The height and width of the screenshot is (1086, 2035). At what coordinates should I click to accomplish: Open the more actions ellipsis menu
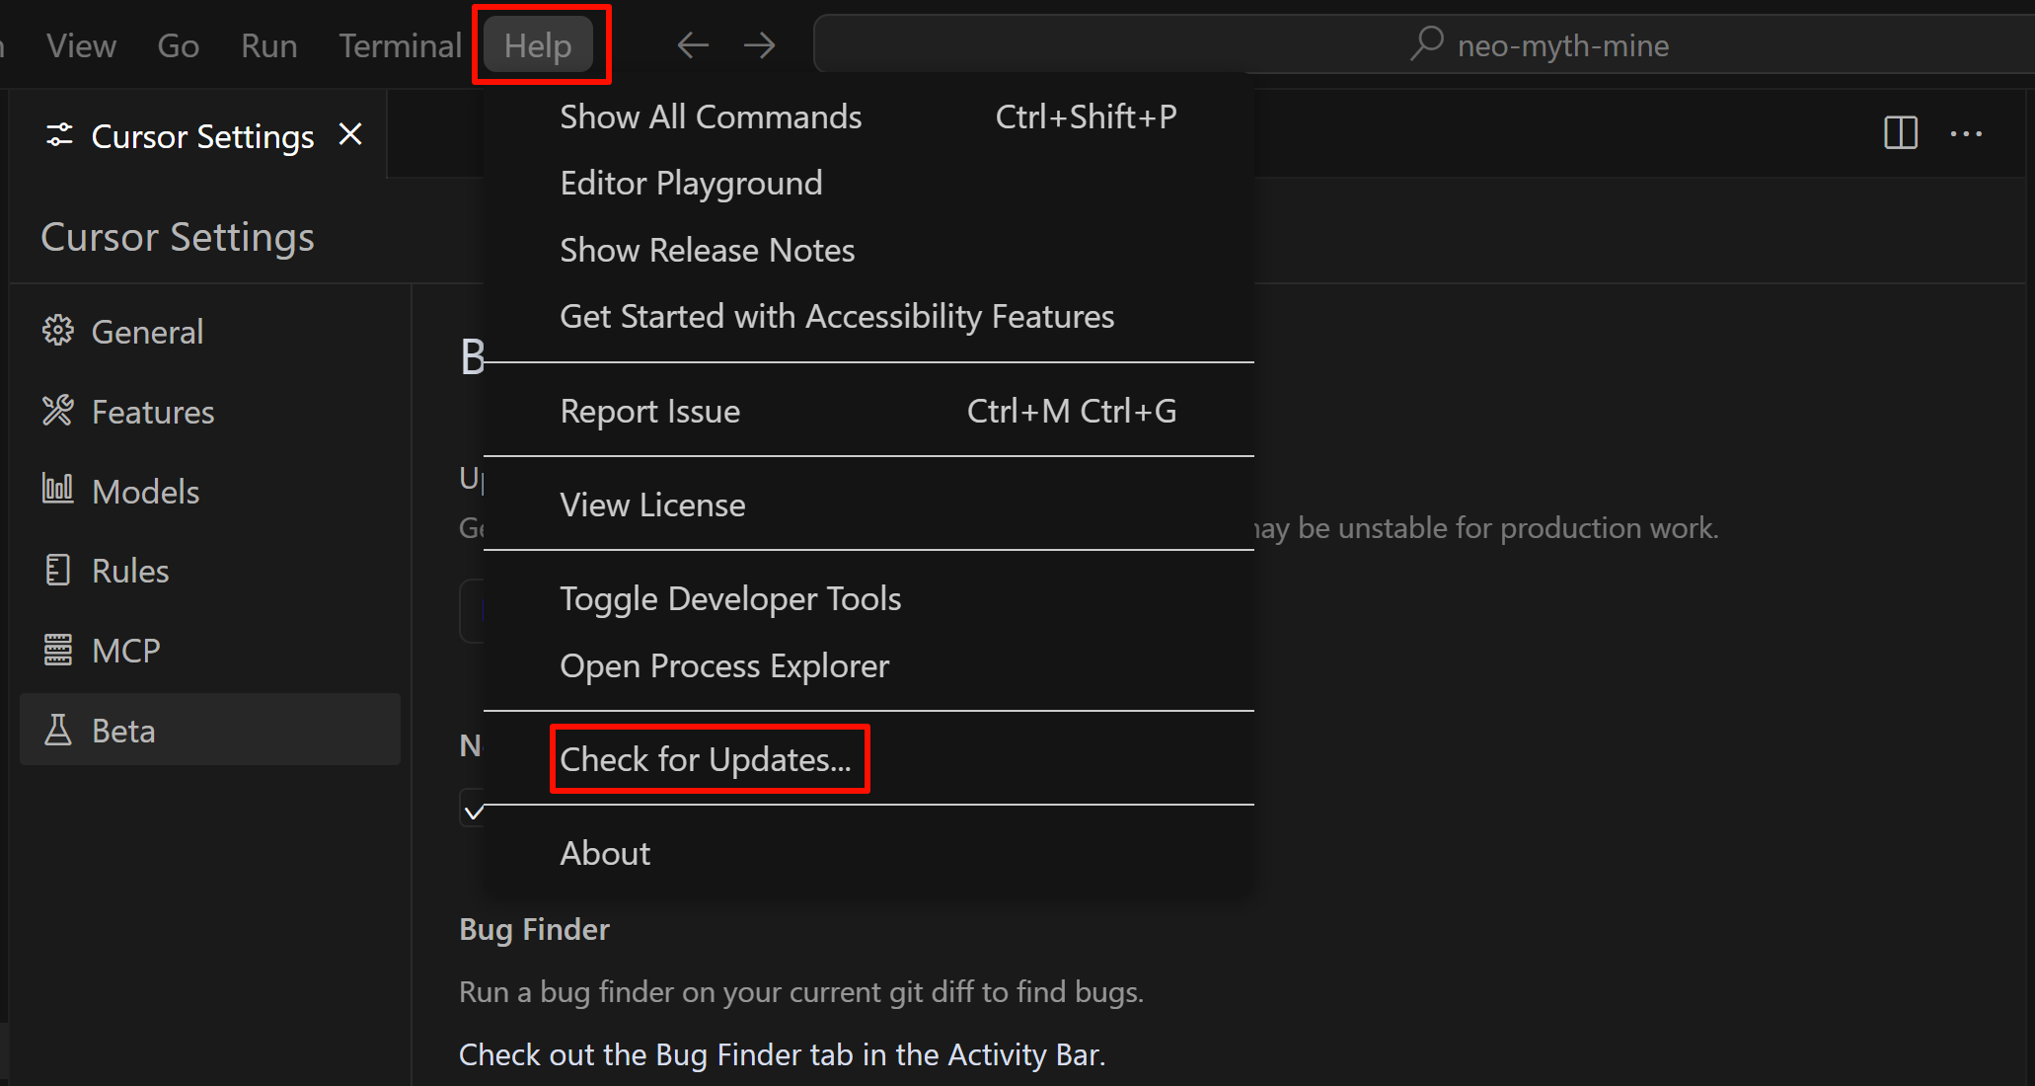[1966, 133]
